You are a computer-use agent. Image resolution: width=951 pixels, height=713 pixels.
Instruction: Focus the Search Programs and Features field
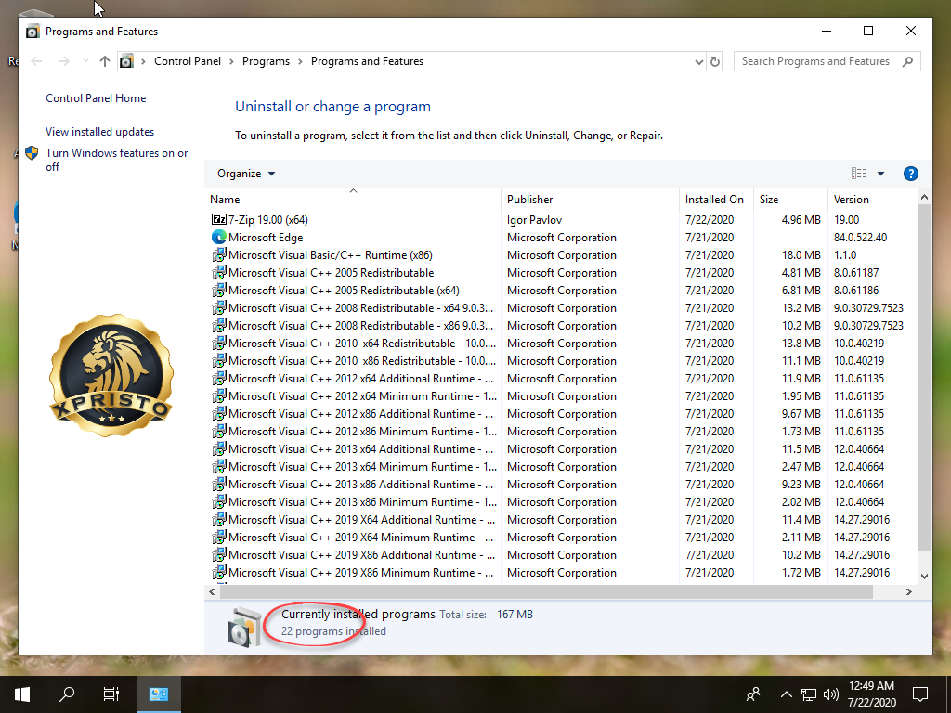pyautogui.click(x=827, y=61)
